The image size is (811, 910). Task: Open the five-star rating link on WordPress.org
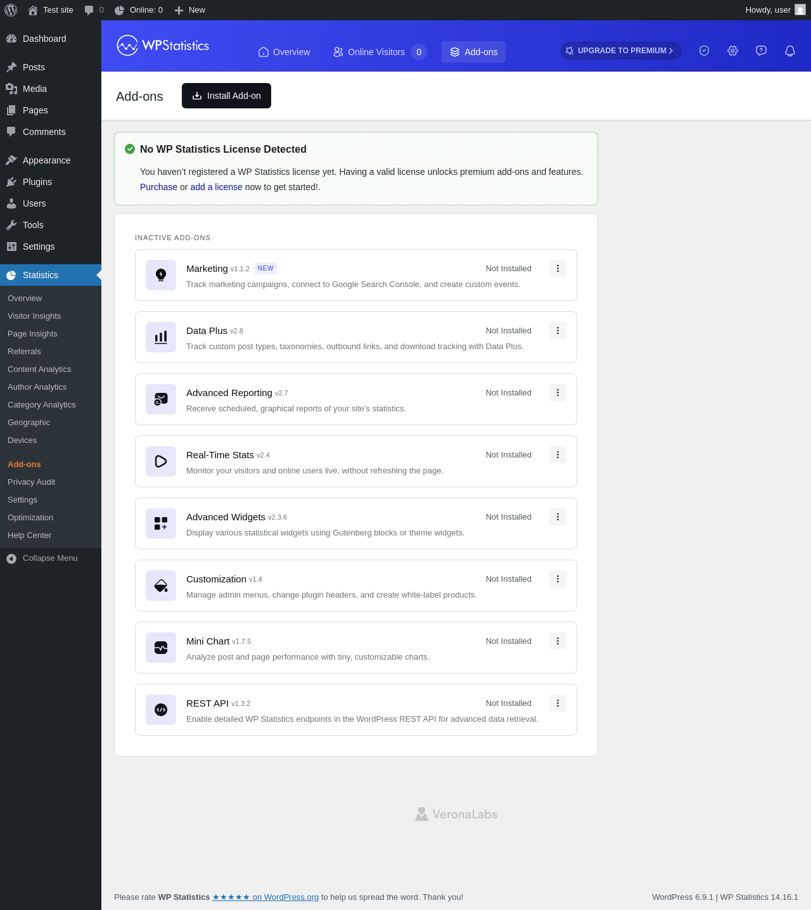(x=265, y=897)
